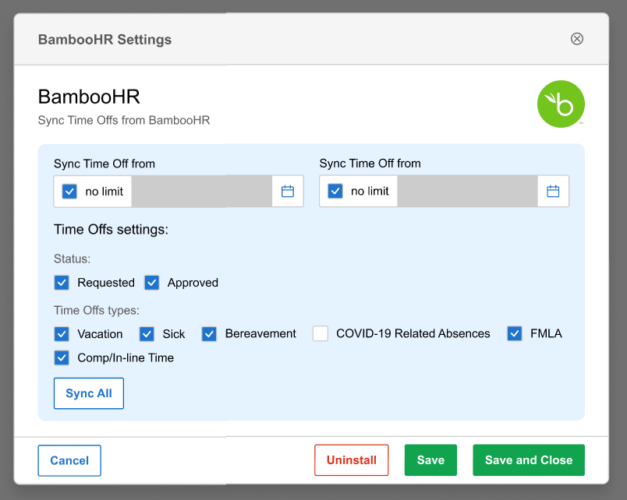This screenshot has width=627, height=500.
Task: Disable the Sick time off type
Action: point(147,334)
